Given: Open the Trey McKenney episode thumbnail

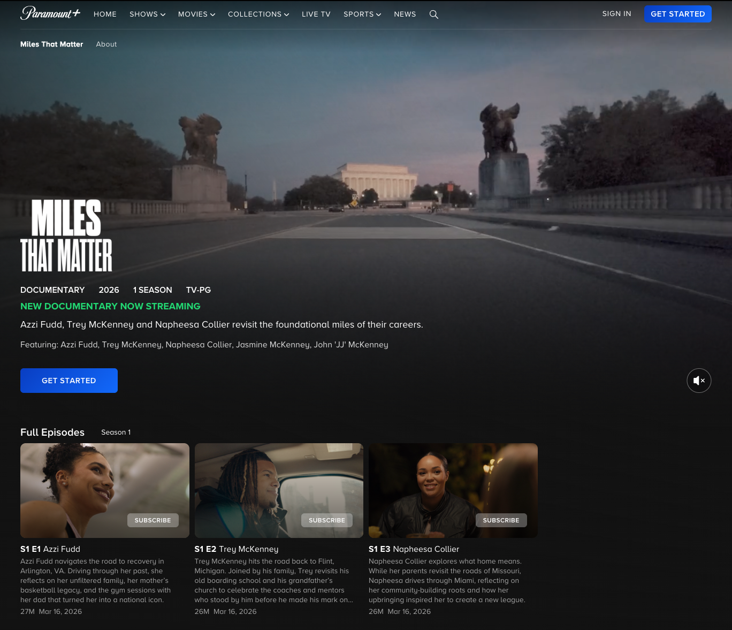Looking at the screenshot, I should (279, 490).
